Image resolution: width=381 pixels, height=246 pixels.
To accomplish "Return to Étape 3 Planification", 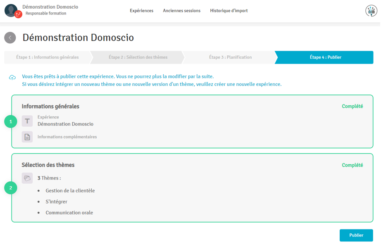I will pos(230,57).
